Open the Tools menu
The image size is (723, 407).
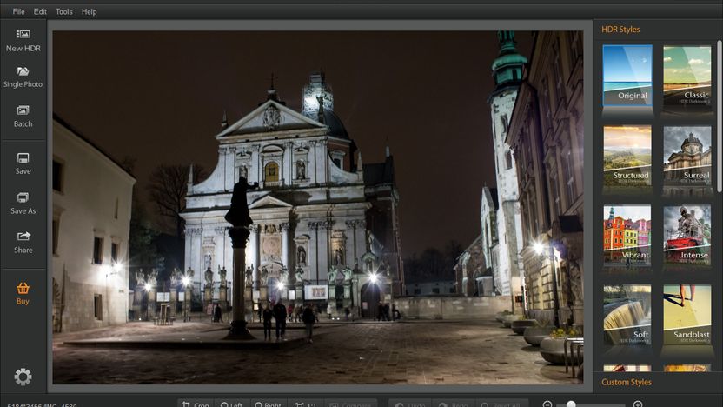click(64, 11)
